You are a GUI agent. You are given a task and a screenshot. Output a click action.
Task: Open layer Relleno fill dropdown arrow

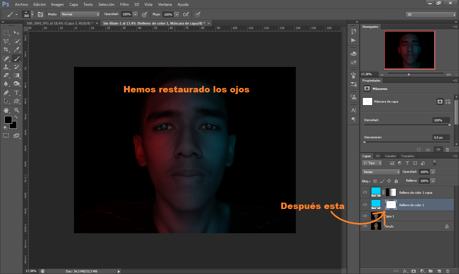coord(433,181)
